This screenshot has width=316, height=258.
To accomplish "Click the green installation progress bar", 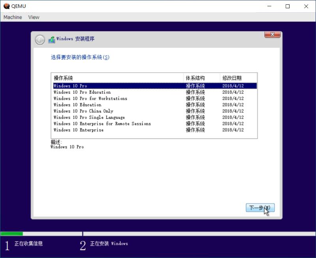I will pyautogui.click(x=12, y=234).
